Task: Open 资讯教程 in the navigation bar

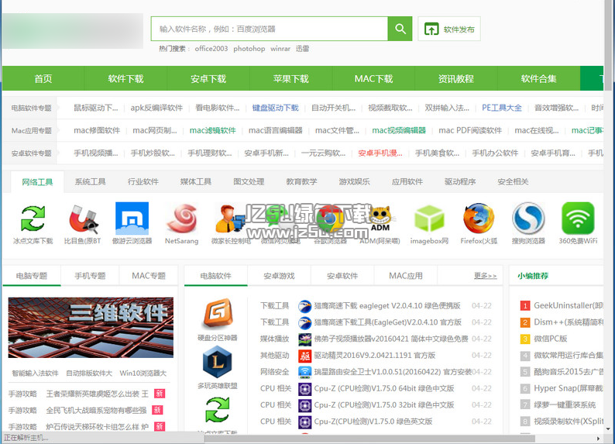Action: (456, 79)
